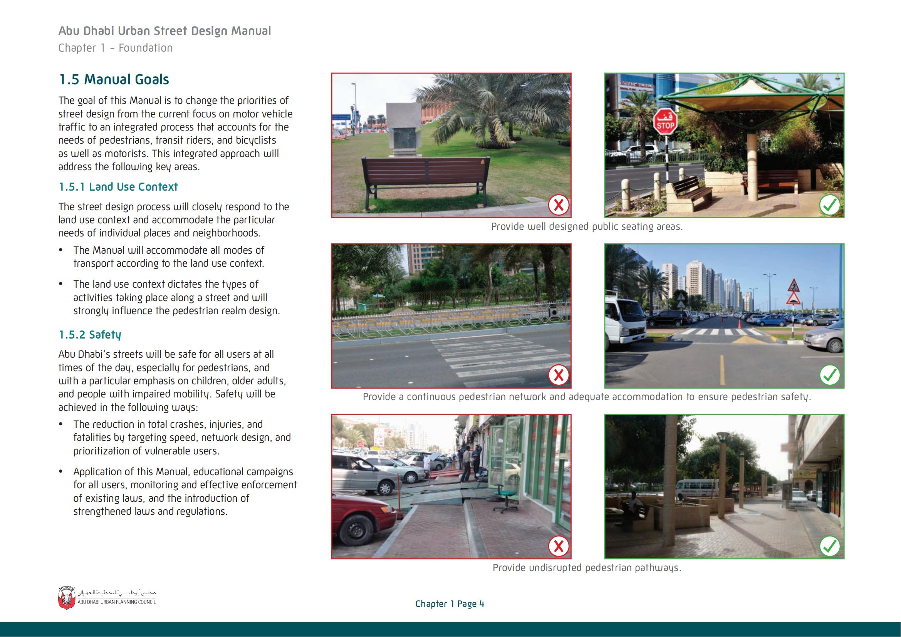
Task: Click the green check icon on the raised crossing photo
Action: [830, 375]
